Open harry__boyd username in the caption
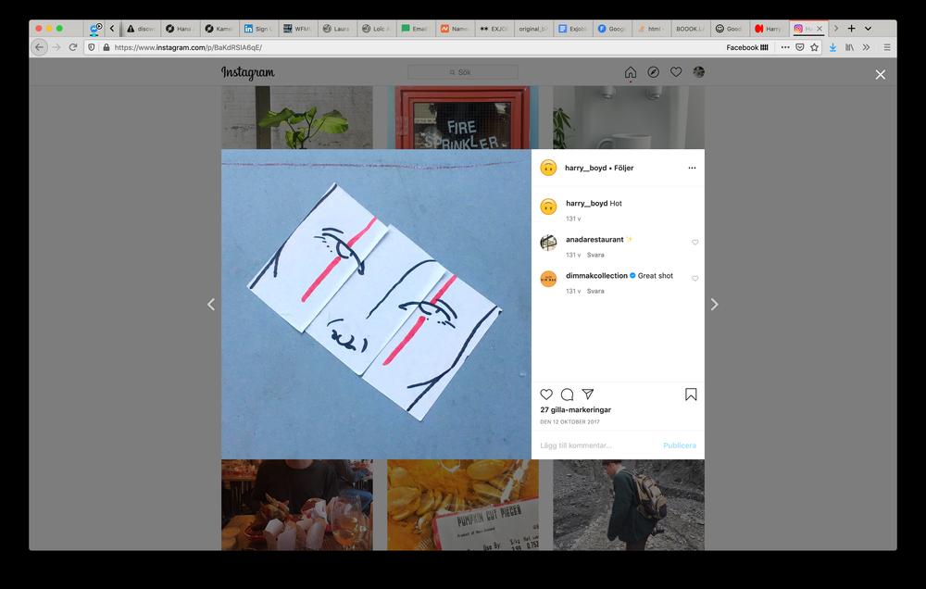 (x=586, y=203)
